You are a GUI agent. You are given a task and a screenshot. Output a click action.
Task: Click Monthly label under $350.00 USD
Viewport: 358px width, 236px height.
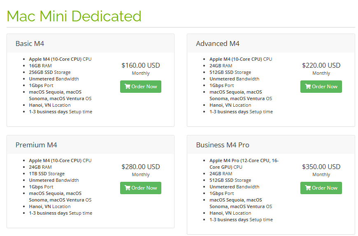coord(321,174)
